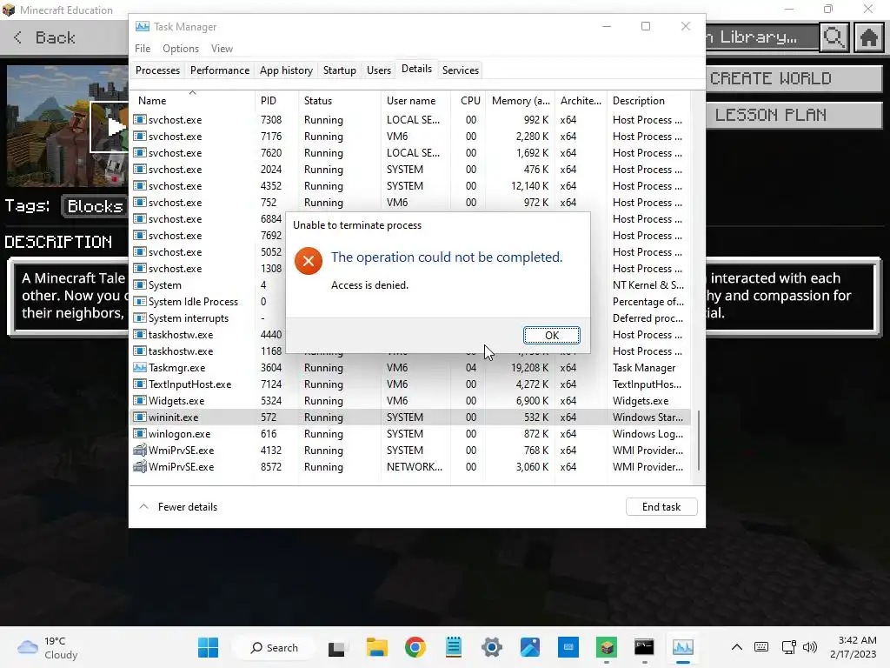
Task: Sort by the User name column header
Action: coord(416,101)
